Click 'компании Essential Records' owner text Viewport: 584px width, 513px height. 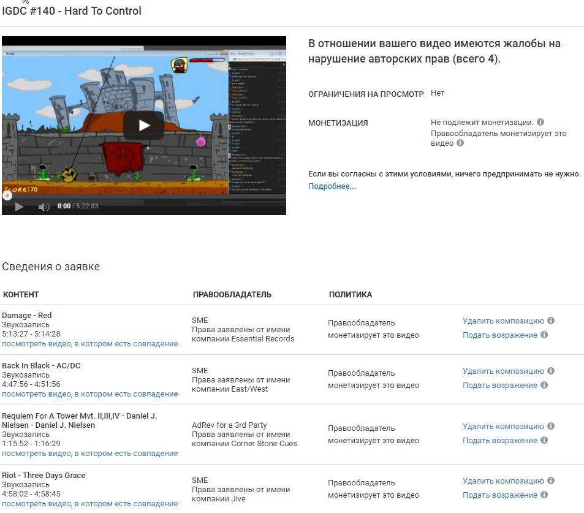tap(243, 339)
